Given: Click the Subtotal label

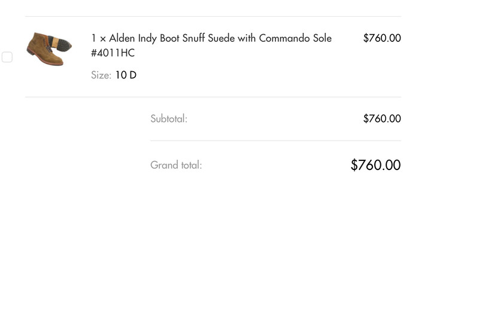Looking at the screenshot, I should point(169,119).
